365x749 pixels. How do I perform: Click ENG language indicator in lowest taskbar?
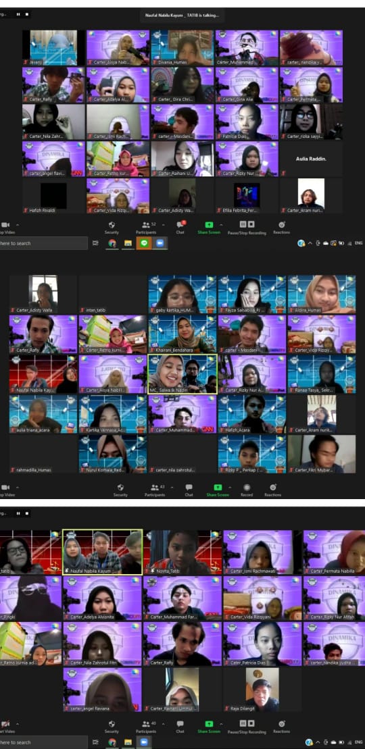pos(358,742)
